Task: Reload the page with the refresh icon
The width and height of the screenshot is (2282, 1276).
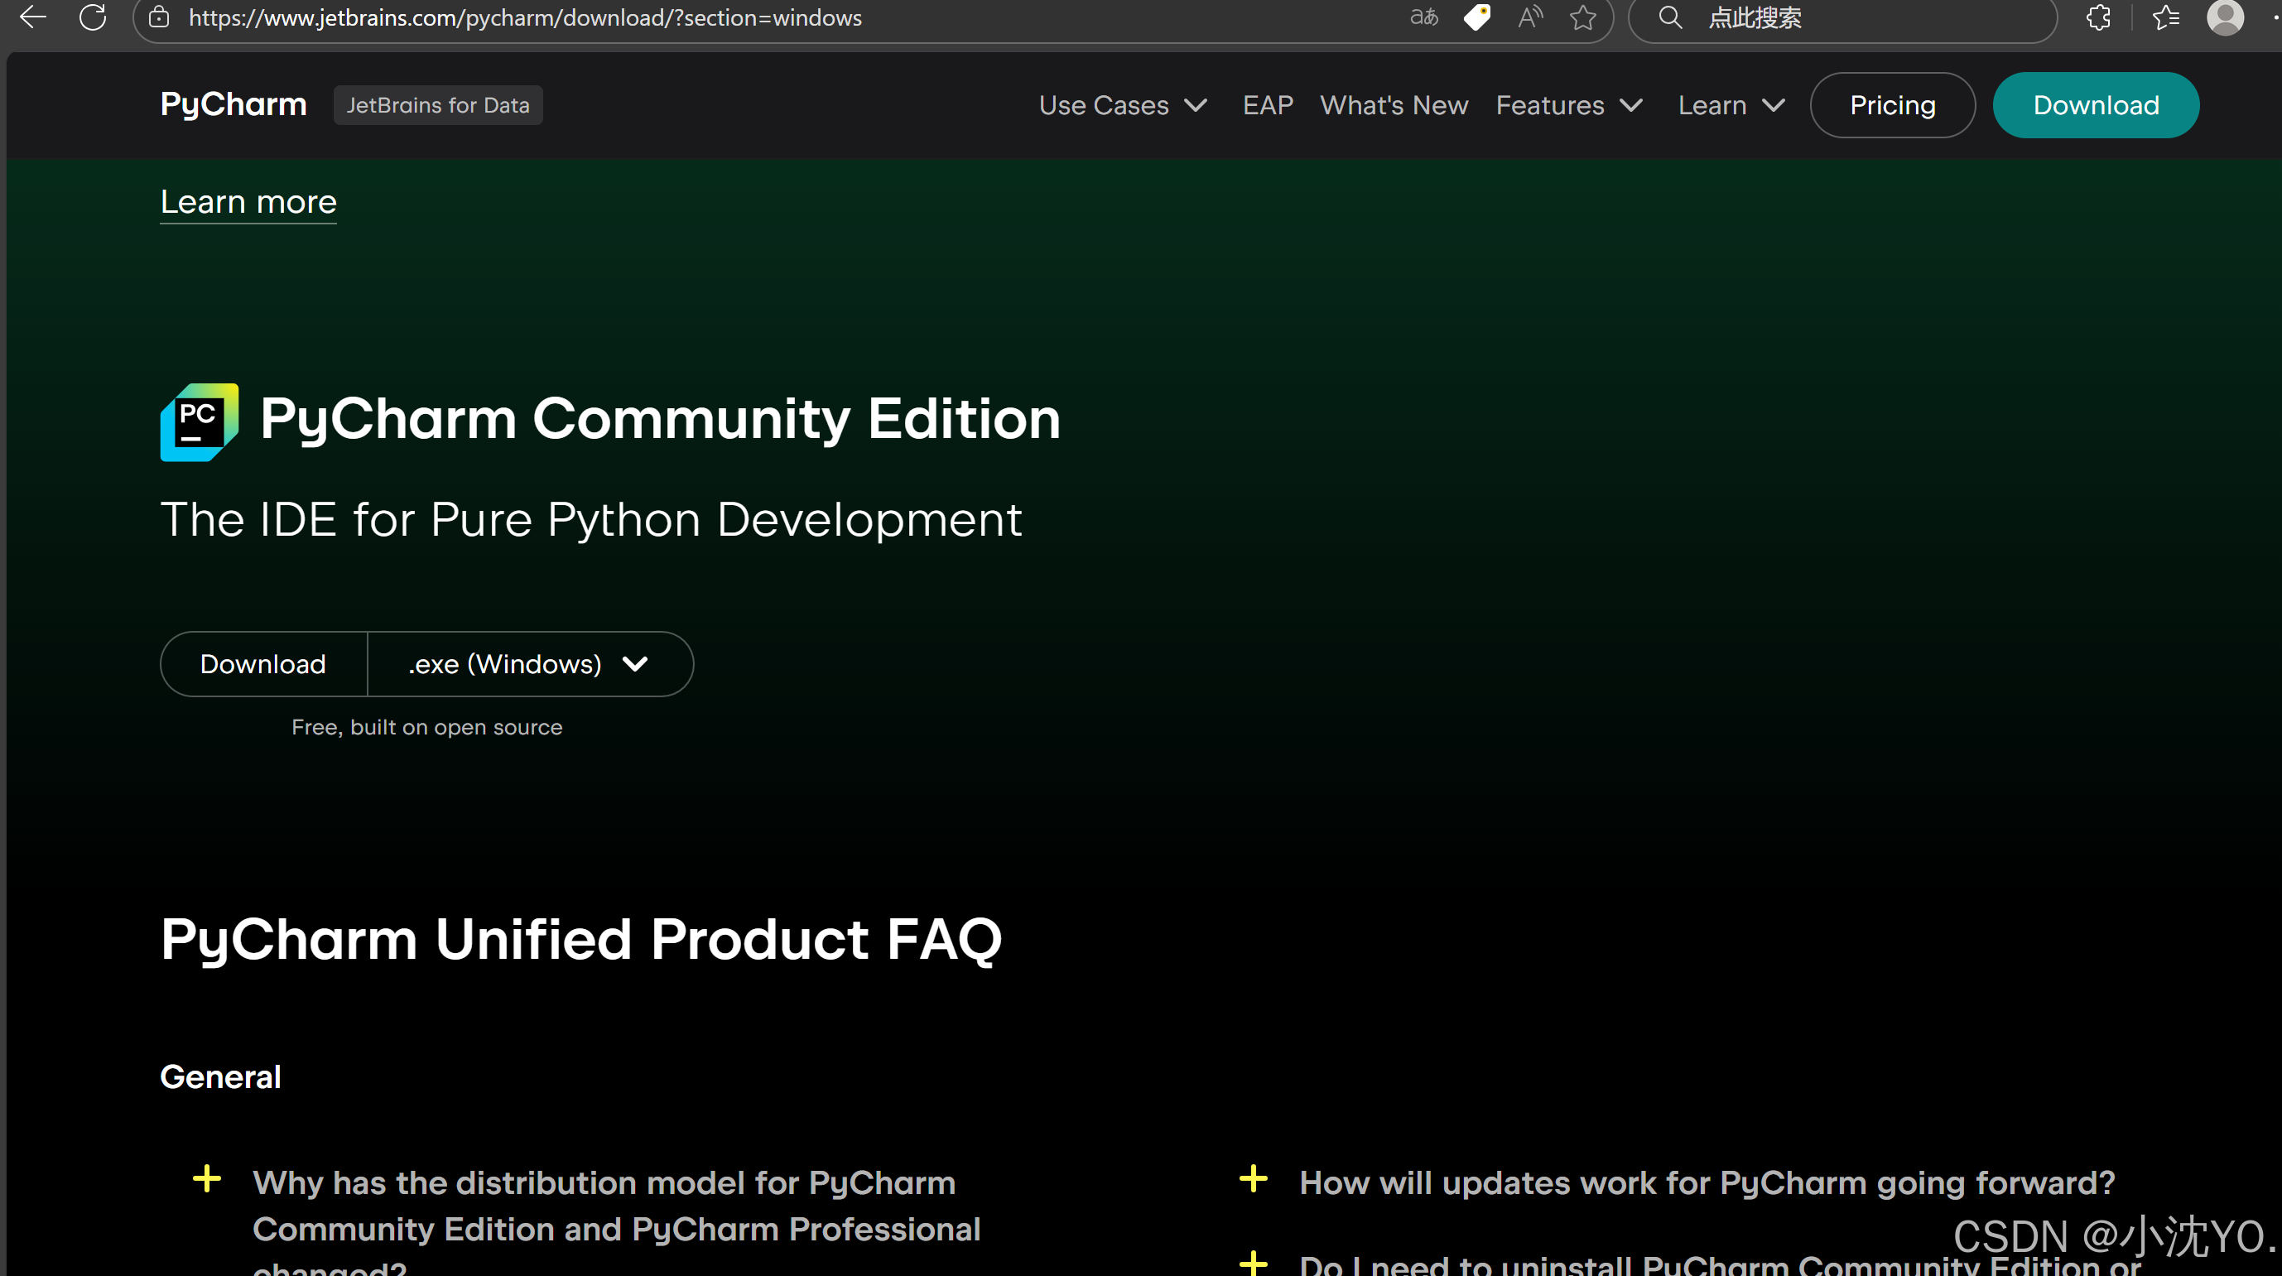Action: coord(92,17)
